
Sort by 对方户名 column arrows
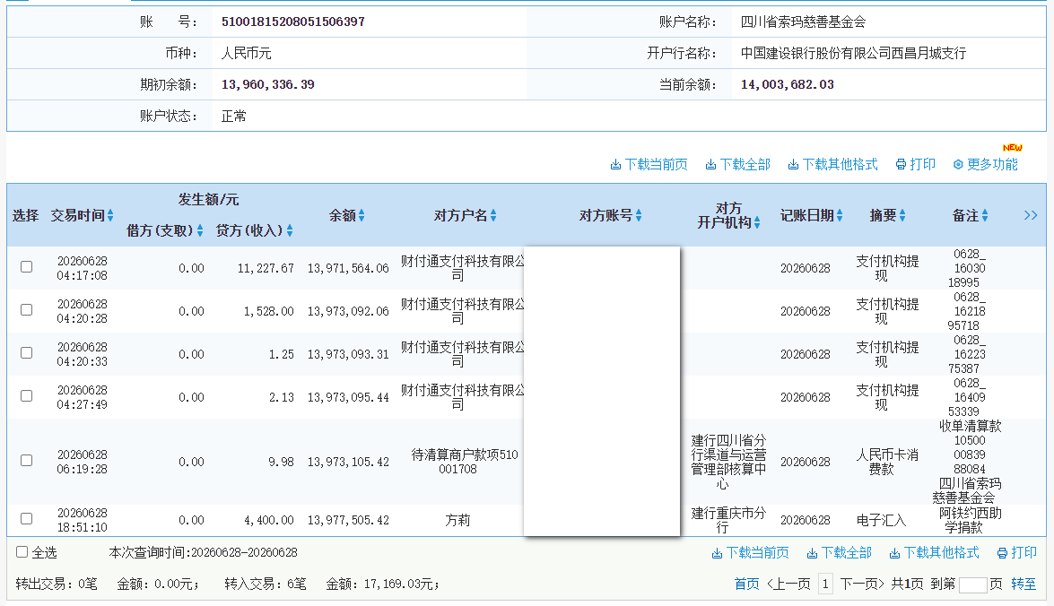(x=493, y=215)
